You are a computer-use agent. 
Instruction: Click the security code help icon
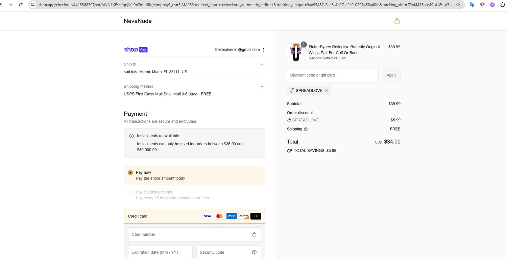(255, 252)
